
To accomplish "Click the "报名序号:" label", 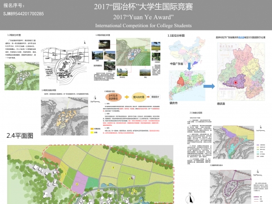I will click(14, 6).
